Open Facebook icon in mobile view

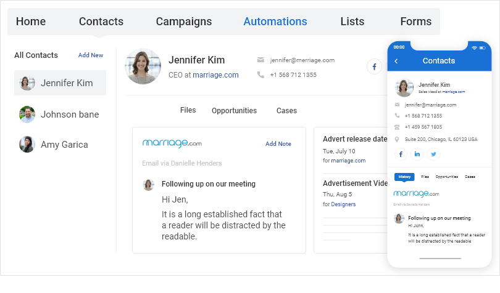pyautogui.click(x=401, y=155)
